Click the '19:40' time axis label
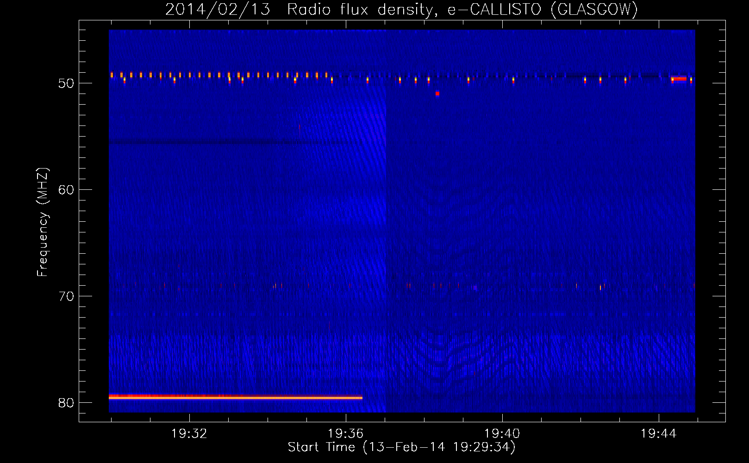The image size is (749, 463). point(502,434)
